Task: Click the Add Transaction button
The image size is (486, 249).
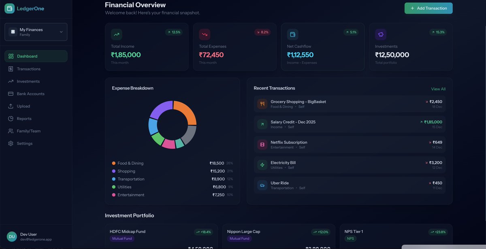Action: pos(428,8)
